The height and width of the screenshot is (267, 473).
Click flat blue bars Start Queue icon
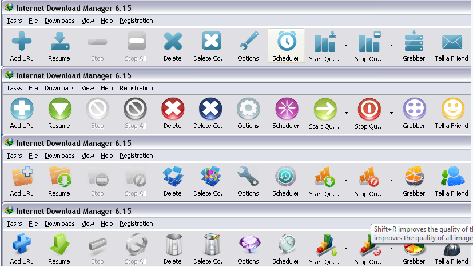click(x=325, y=42)
